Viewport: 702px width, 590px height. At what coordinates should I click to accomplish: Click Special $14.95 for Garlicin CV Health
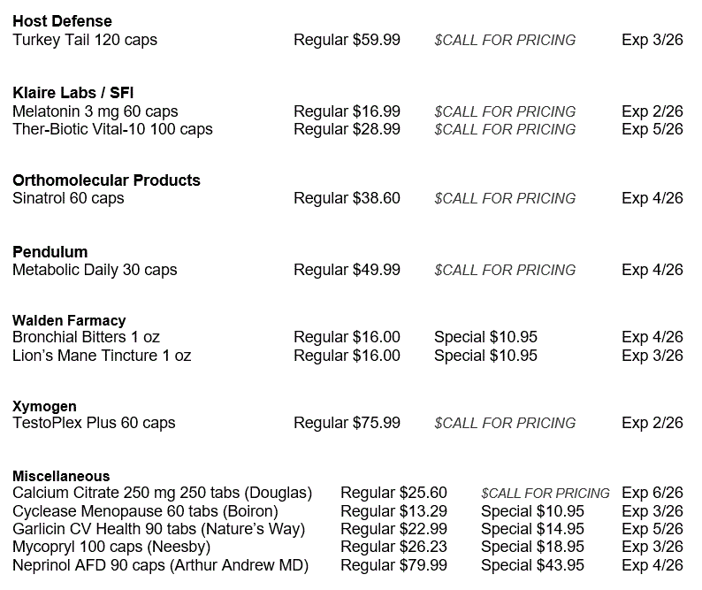click(x=532, y=529)
